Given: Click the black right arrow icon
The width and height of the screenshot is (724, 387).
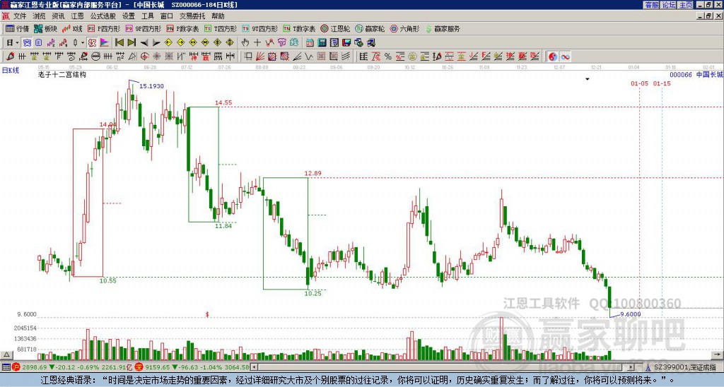Looking at the screenshot, I should [156, 43].
